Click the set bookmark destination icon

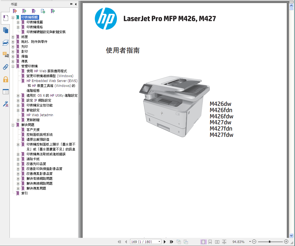tap(33, 11)
